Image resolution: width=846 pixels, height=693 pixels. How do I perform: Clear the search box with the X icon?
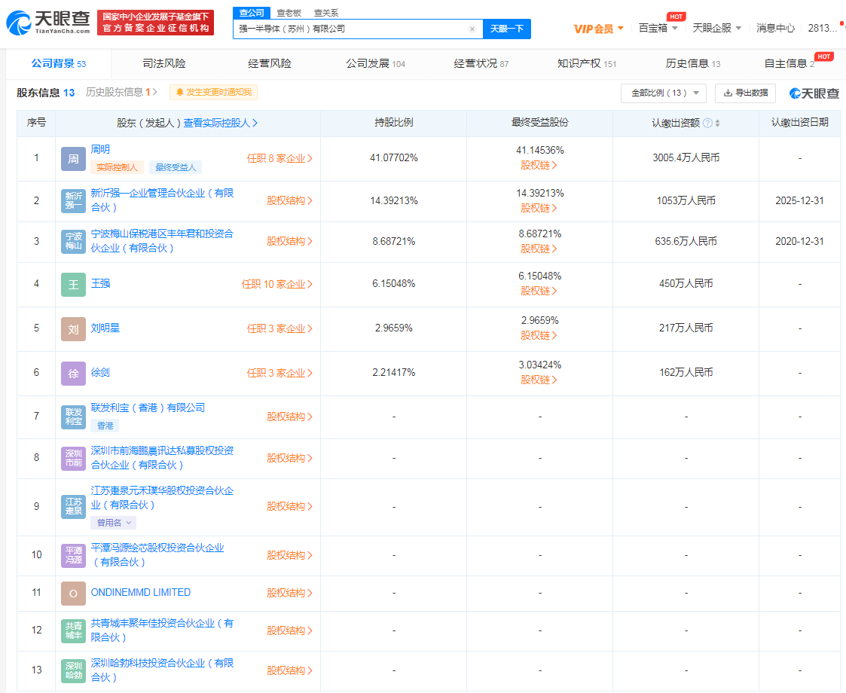(472, 29)
